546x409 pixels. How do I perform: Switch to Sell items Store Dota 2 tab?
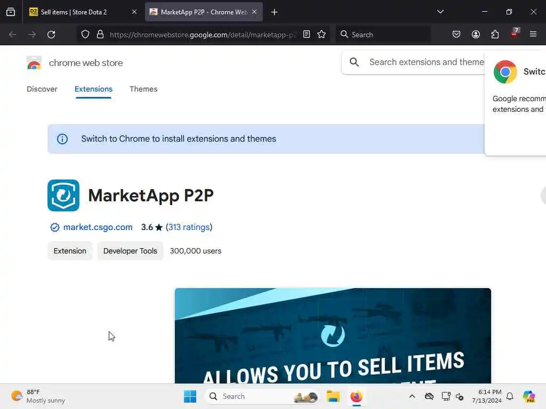point(83,12)
